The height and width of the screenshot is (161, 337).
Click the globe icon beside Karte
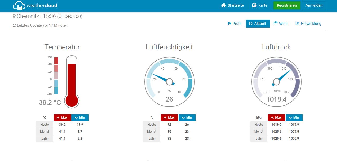click(254, 5)
